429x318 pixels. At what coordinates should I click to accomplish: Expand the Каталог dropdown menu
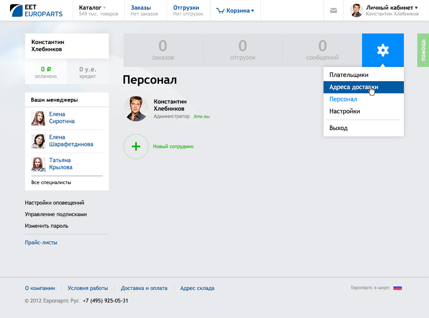(92, 8)
